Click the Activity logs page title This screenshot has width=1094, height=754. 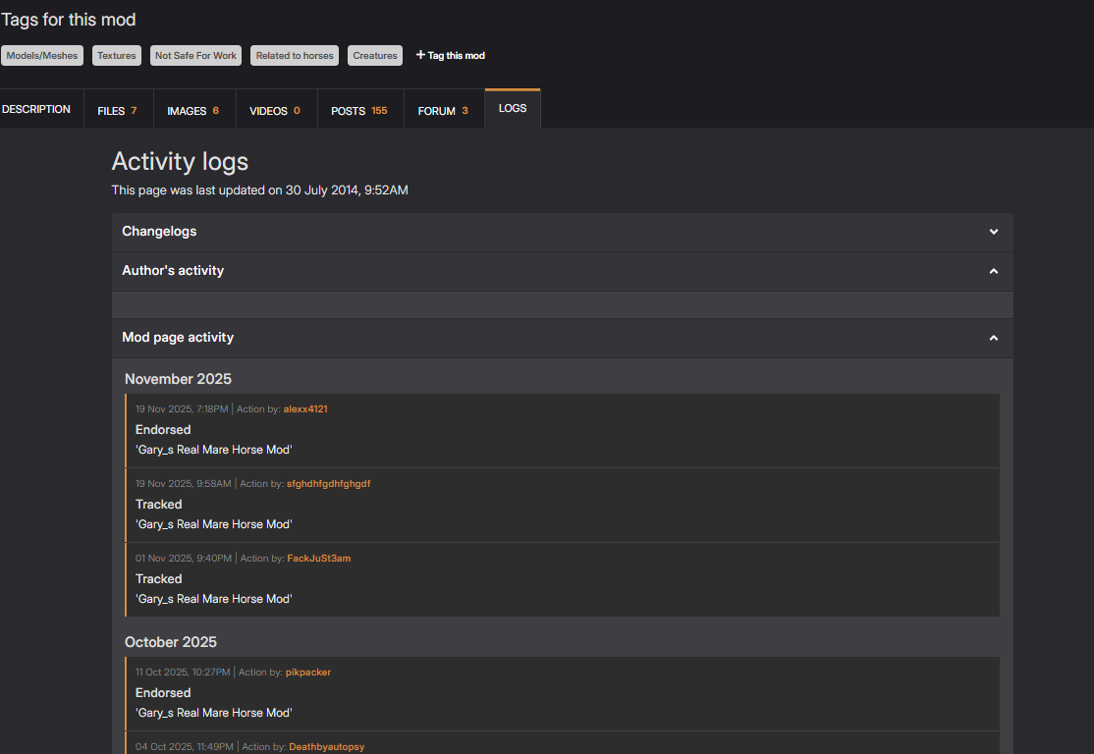[x=180, y=162]
